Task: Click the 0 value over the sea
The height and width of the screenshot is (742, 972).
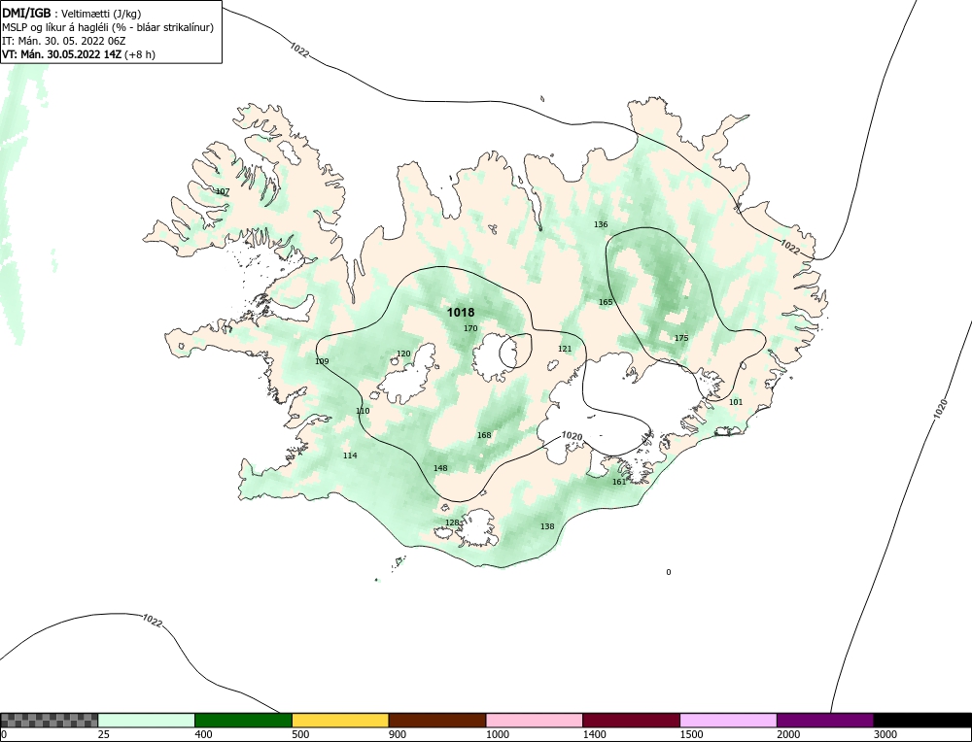Action: pos(669,572)
